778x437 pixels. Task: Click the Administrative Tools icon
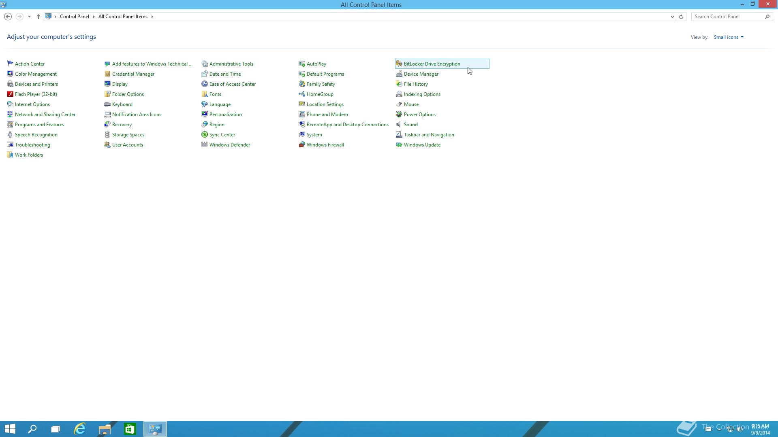click(x=205, y=64)
